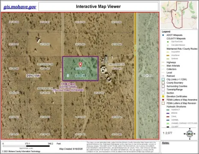
Task: Click the black-and-white scale bar
Action: click(x=26, y=146)
